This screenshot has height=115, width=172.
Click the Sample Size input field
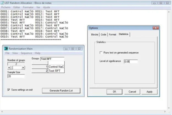(x=16, y=76)
